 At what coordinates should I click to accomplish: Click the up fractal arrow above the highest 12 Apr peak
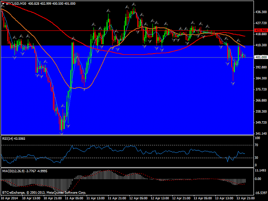pos(134,4)
